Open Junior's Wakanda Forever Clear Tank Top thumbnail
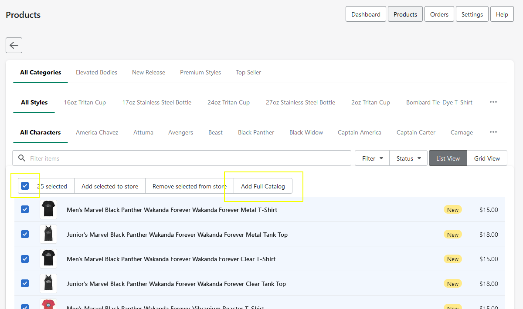 [48, 283]
